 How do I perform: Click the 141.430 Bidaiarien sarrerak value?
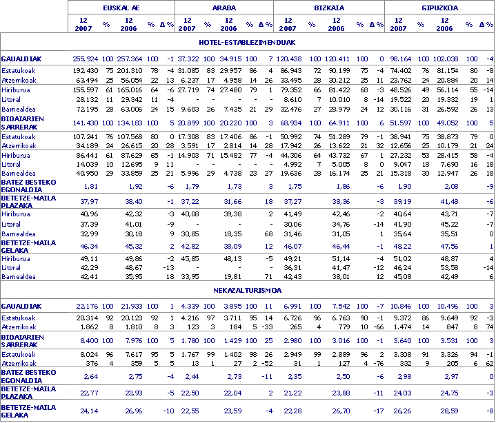pos(86,121)
